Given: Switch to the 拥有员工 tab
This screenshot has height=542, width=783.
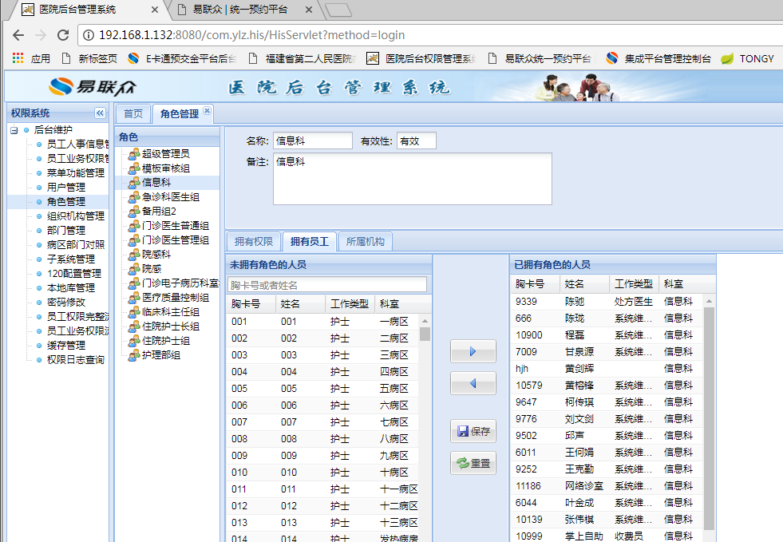Looking at the screenshot, I should tap(310, 242).
